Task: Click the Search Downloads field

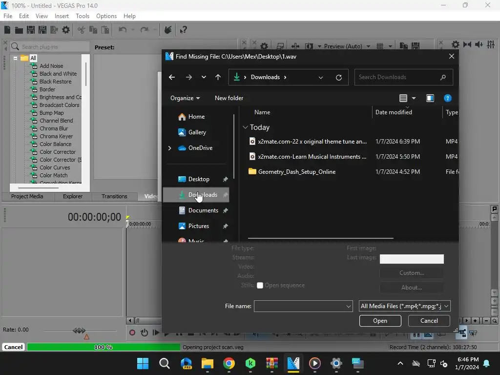Action: pyautogui.click(x=403, y=77)
